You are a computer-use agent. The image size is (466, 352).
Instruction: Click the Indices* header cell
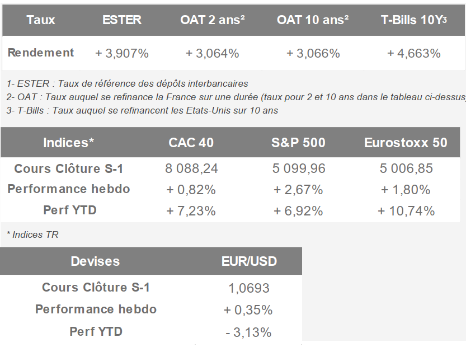pos(68,143)
